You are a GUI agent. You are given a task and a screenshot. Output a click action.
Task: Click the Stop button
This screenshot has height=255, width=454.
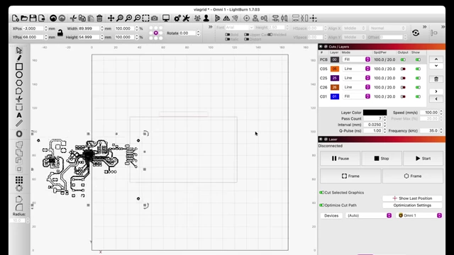(382, 159)
